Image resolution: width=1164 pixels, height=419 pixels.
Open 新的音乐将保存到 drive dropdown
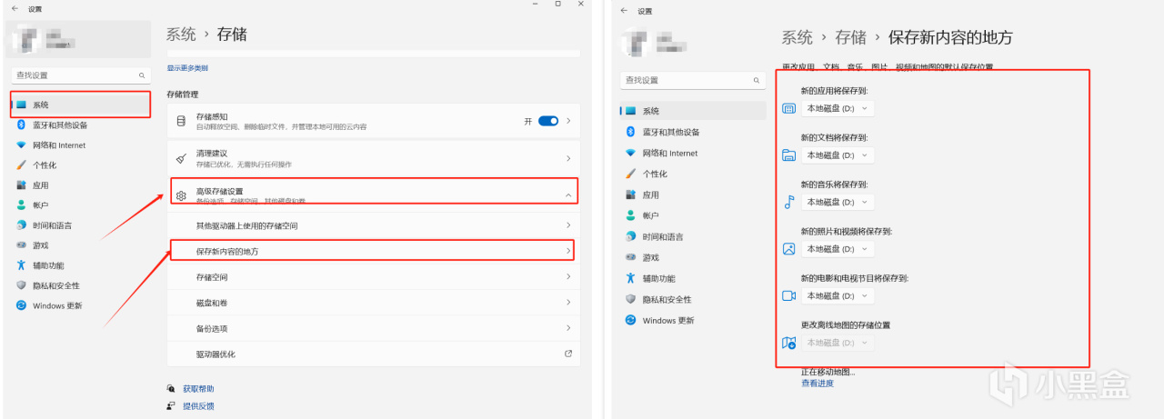click(838, 202)
